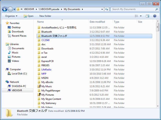Click the e-Tax folder icon
Viewport: 161px width, 120px height.
39,53
